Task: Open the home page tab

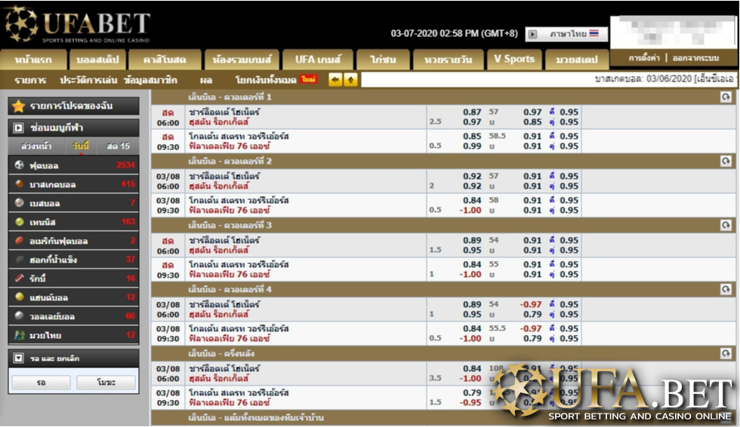Action: point(33,60)
